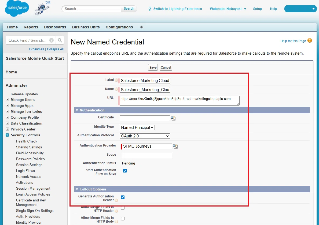Click Help for this Page link
Image resolution: width=319 pixels, height=225 pixels.
[293, 41]
